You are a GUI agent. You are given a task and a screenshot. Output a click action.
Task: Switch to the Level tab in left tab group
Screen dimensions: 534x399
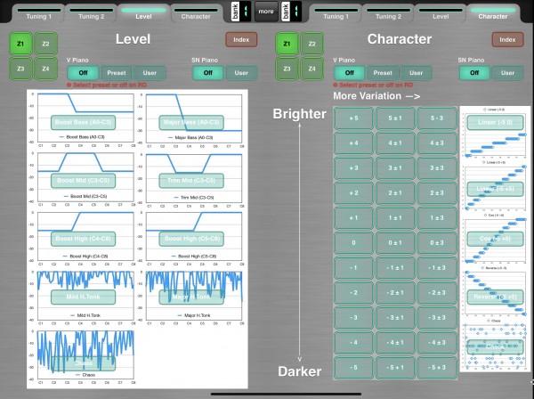[x=143, y=14]
